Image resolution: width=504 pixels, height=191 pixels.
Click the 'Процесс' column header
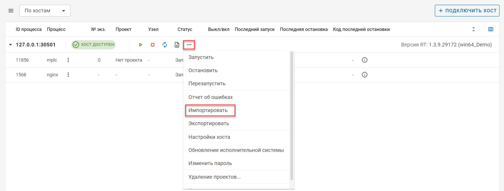pos(56,29)
